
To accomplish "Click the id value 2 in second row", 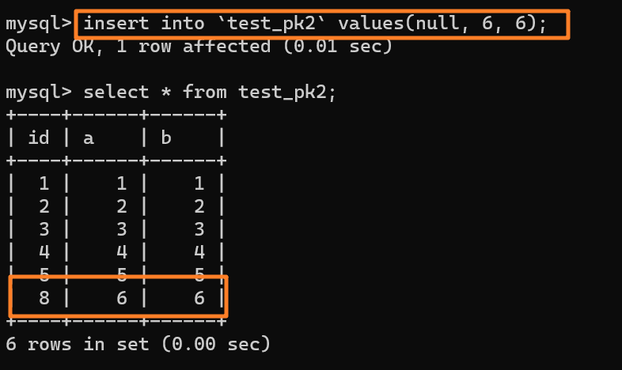I will (x=44, y=208).
